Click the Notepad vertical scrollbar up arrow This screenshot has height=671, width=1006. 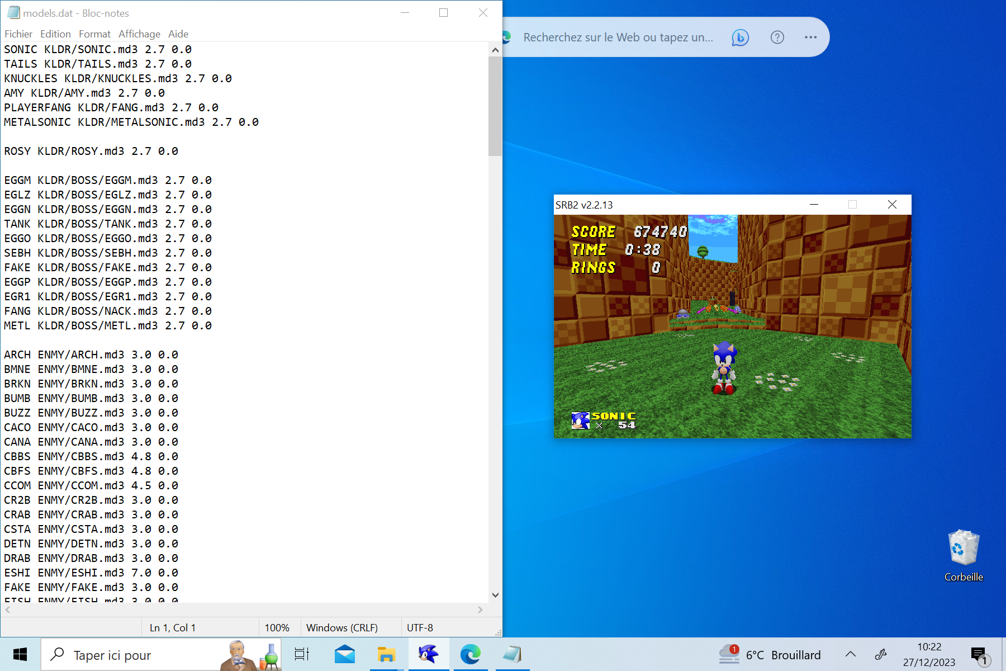(495, 50)
